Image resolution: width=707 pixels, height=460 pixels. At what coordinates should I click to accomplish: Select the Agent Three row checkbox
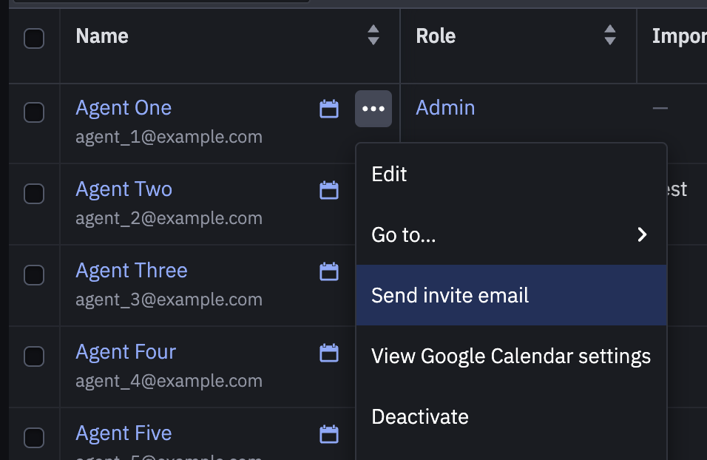(34, 275)
